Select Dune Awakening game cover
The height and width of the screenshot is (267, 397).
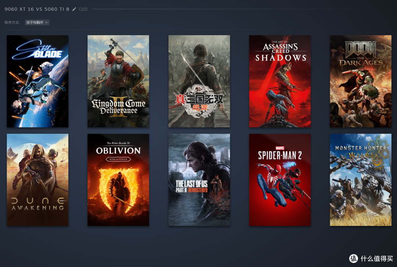37,180
